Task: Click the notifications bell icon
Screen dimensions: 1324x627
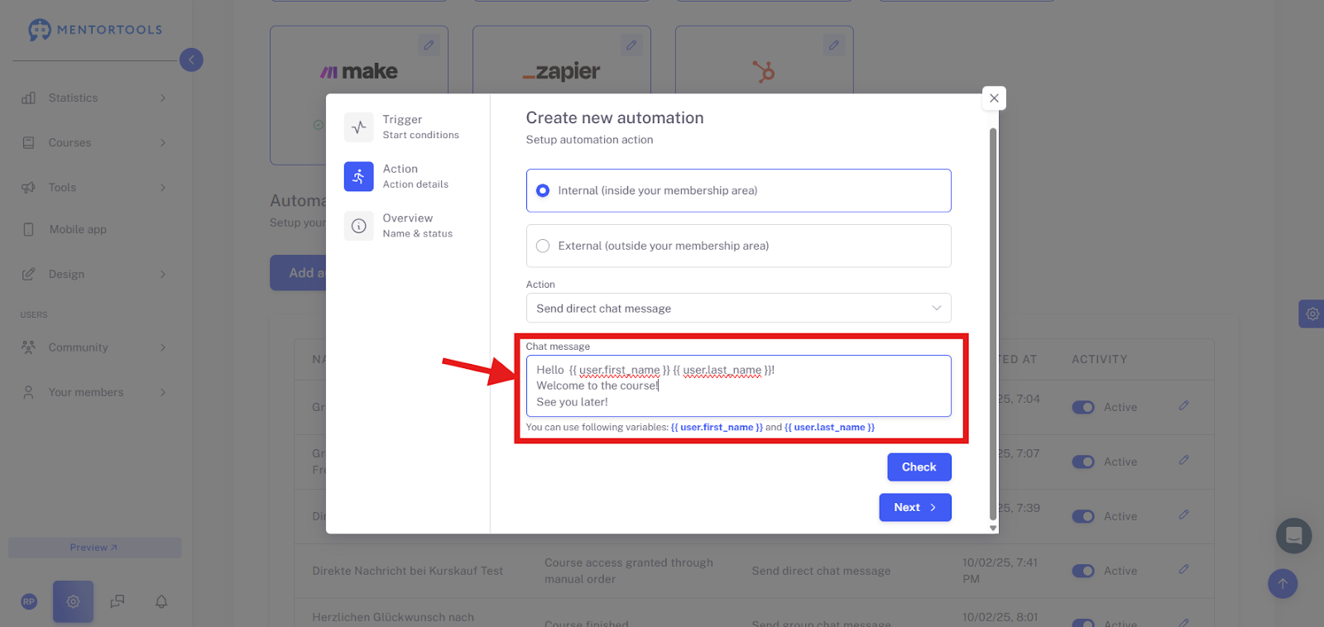Action: click(x=161, y=601)
